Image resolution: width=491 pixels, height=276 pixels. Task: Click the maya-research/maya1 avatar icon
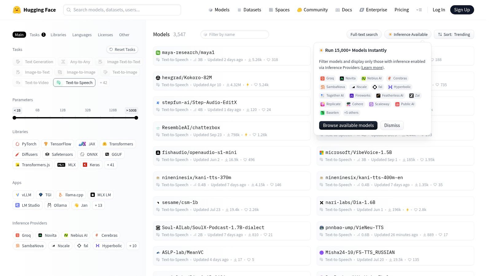(x=158, y=52)
